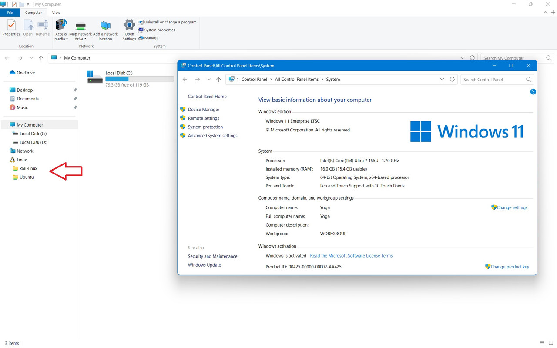
Task: Switch to details view in status bar
Action: (542, 343)
